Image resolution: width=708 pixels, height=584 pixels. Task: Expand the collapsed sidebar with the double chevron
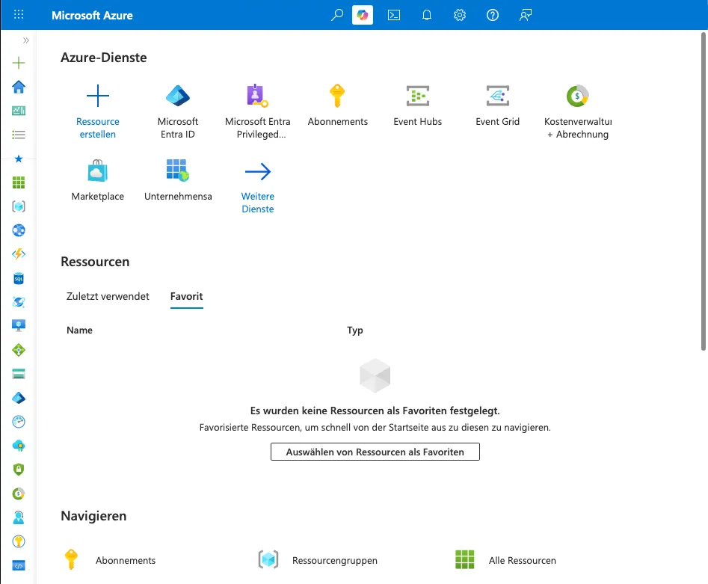click(x=25, y=40)
